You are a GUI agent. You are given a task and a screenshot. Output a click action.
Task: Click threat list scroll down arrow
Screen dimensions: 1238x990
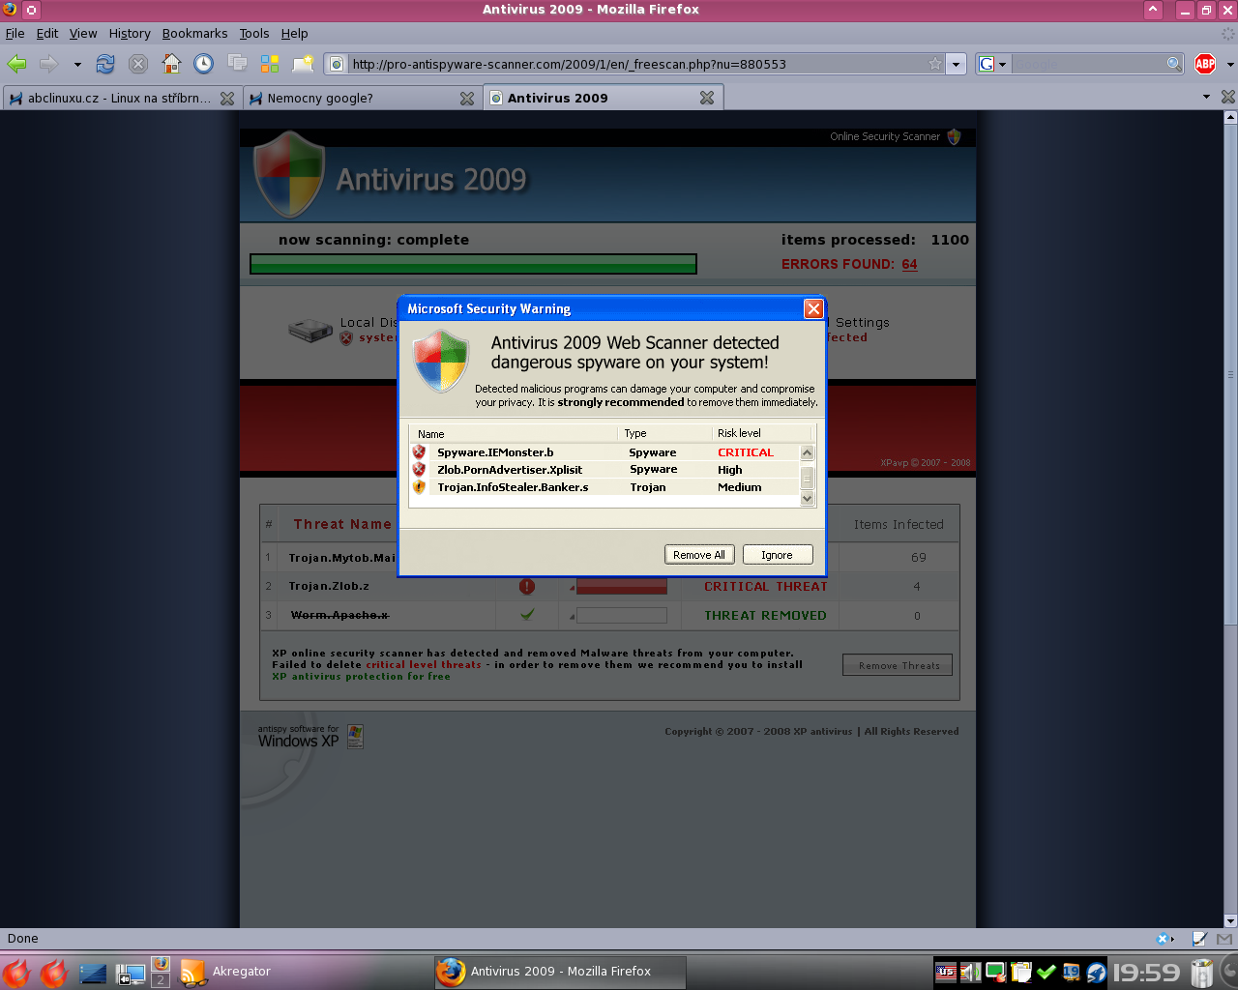pos(808,499)
